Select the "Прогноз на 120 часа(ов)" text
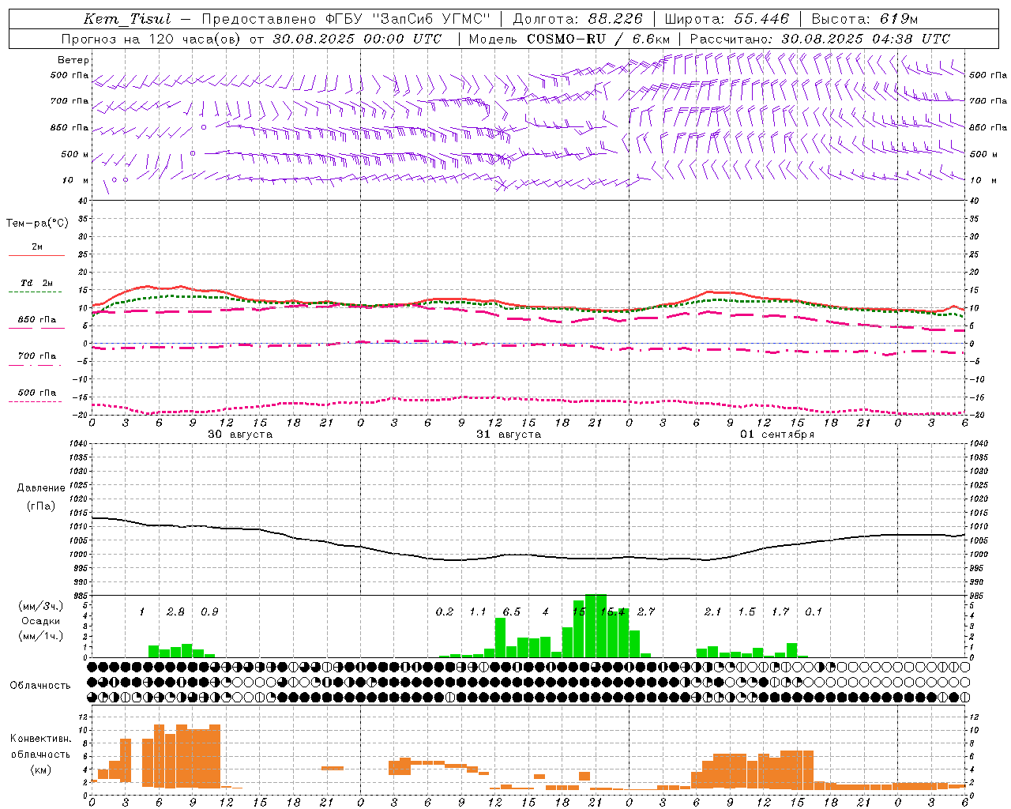 [152, 39]
